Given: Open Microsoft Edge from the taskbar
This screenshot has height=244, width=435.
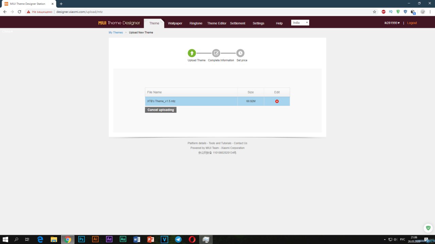Looking at the screenshot, I should (x=40, y=239).
